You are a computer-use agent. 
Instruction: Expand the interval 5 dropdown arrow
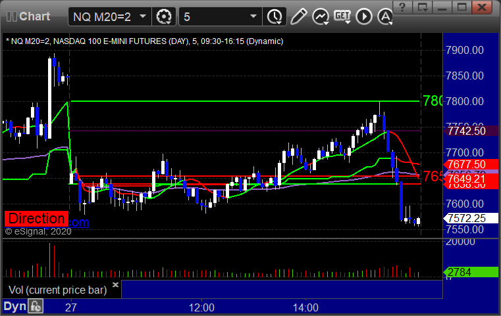coord(253,16)
